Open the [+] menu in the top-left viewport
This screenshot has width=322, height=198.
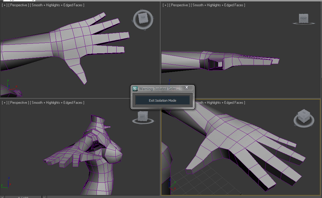[x=4, y=5]
